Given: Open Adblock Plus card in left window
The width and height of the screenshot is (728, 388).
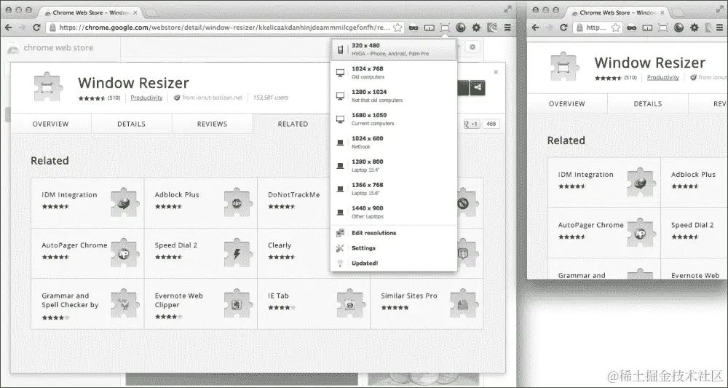Looking at the screenshot, I should coord(201,203).
